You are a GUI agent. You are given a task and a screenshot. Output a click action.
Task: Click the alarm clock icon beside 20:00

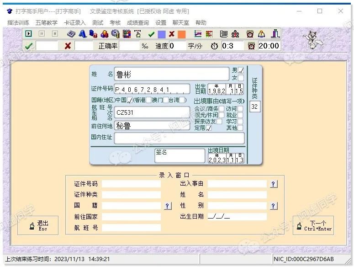tap(251, 46)
